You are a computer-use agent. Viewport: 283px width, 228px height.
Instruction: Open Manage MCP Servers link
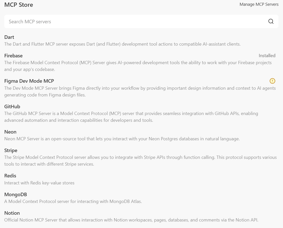tap(259, 4)
